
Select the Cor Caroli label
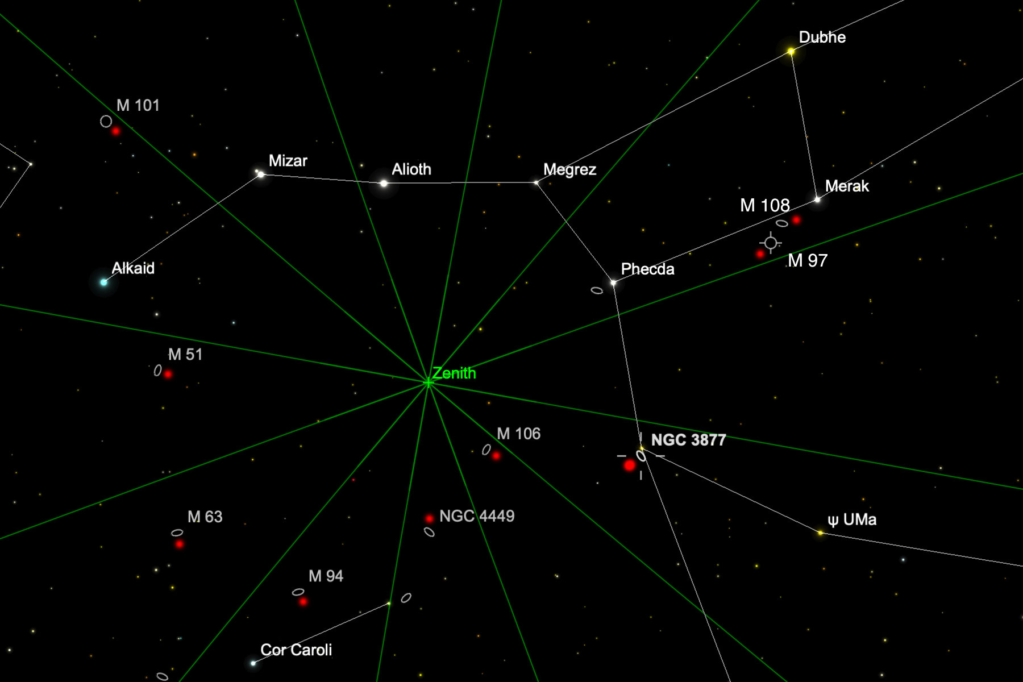click(x=296, y=650)
